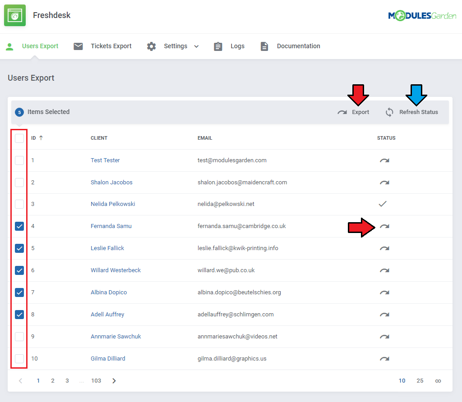Click the Freshdesk green logo icon
The width and height of the screenshot is (462, 402).
pos(15,15)
